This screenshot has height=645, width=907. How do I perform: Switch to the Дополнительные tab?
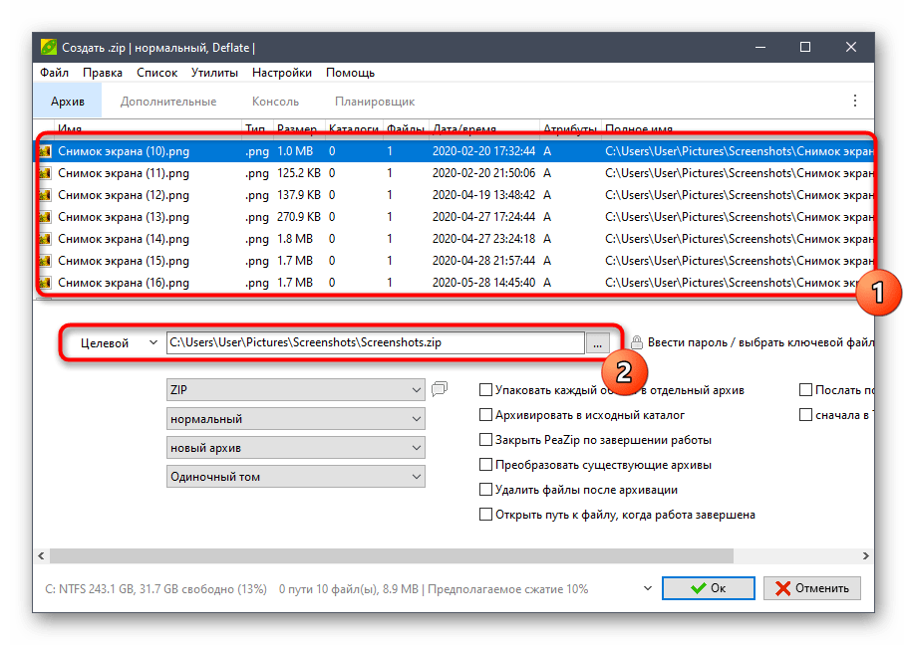[x=168, y=102]
